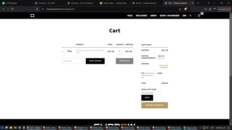The width and height of the screenshot is (232, 130).
Task: Open the Pistols menu
Action: click(130, 16)
